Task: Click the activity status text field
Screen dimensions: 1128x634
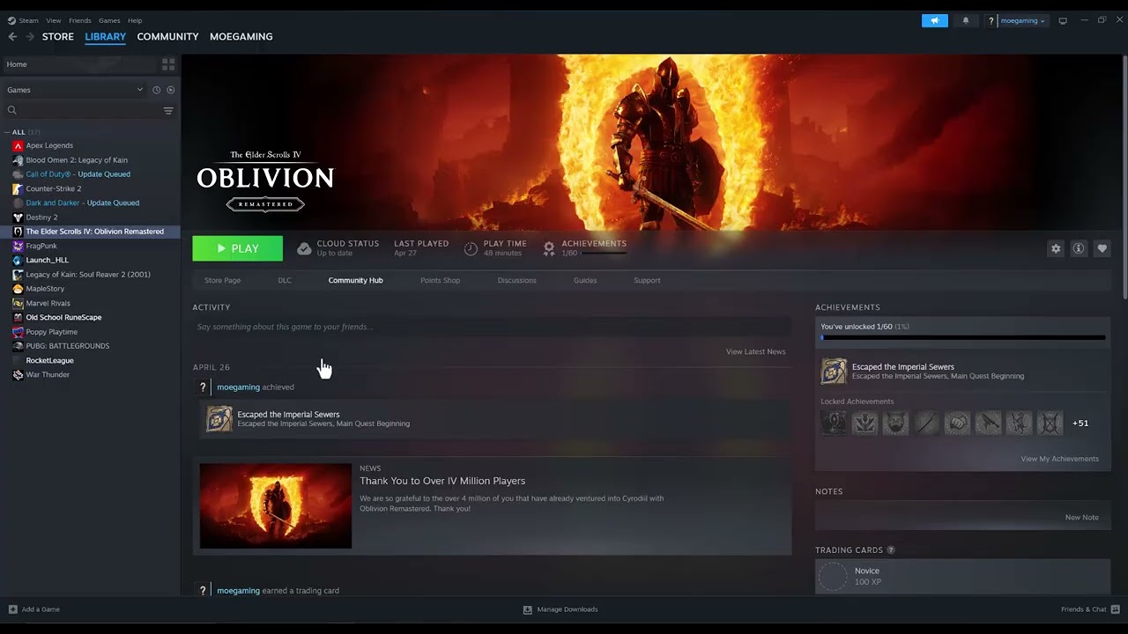Action: point(492,327)
